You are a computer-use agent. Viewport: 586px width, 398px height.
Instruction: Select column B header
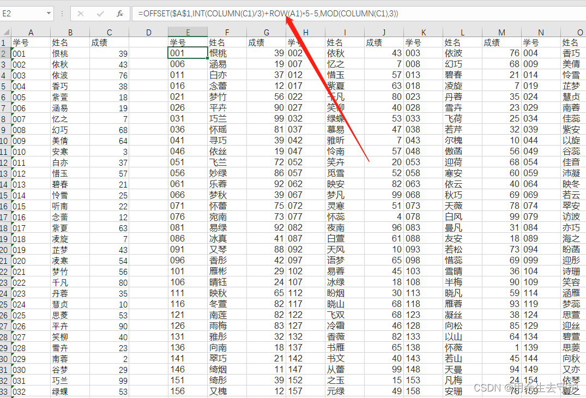click(70, 33)
